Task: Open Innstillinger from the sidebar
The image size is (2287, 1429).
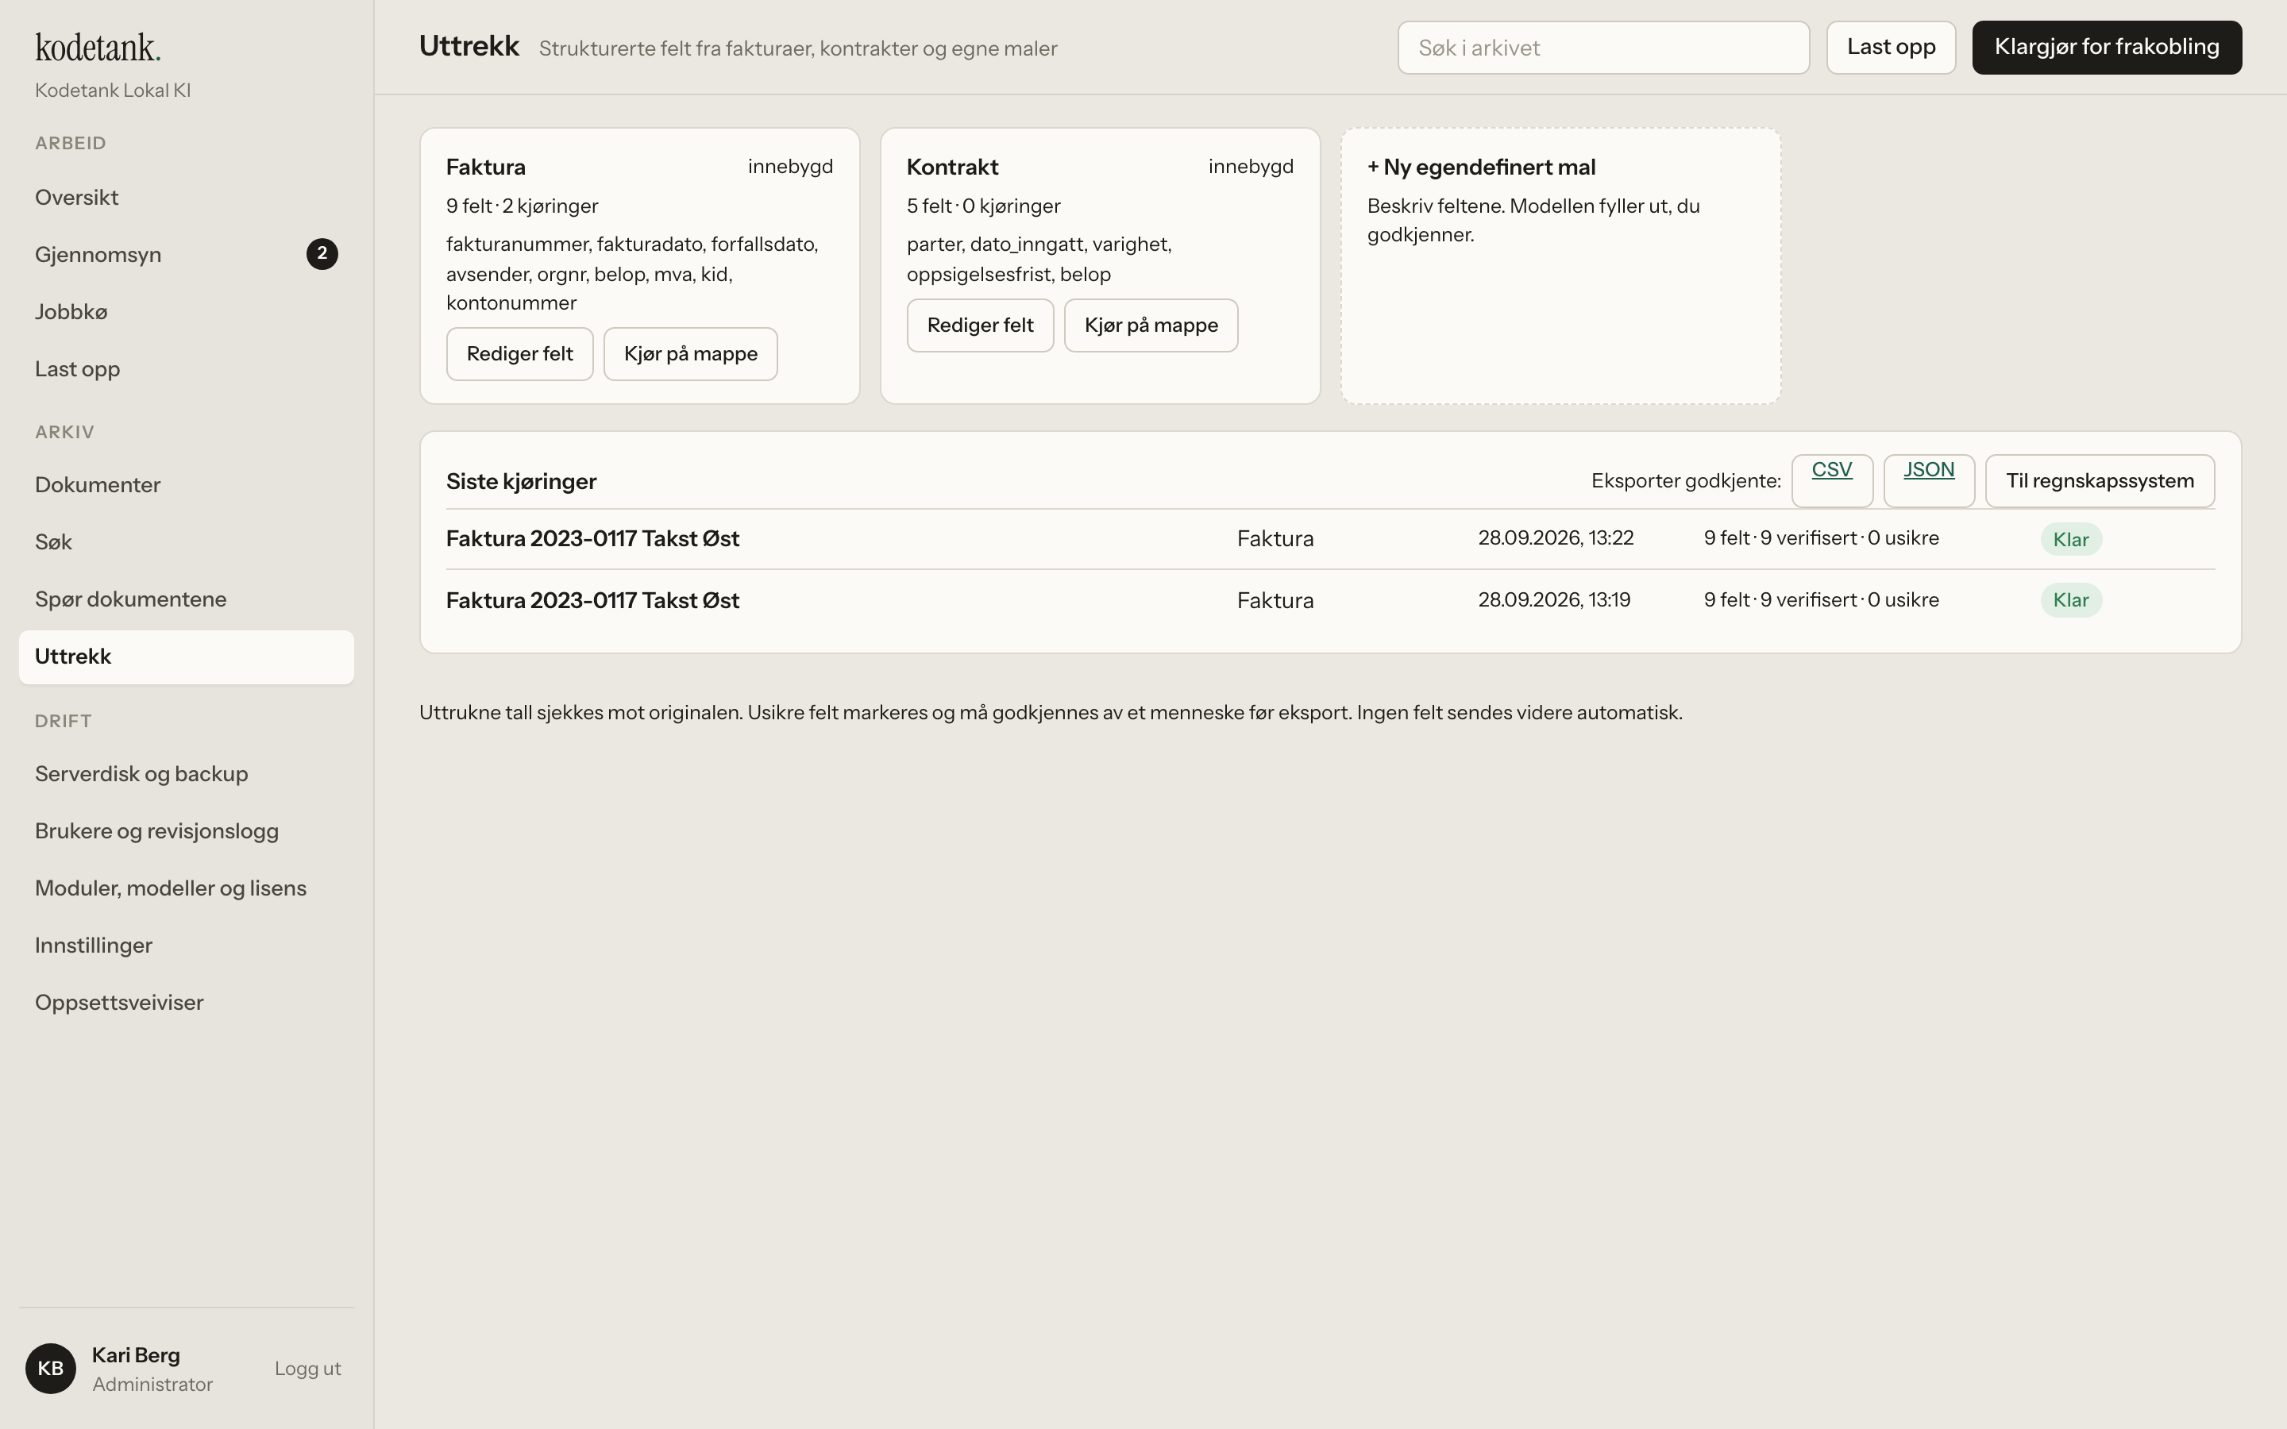Action: click(186, 945)
